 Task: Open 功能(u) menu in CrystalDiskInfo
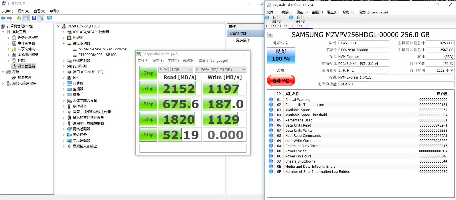pos(302,12)
